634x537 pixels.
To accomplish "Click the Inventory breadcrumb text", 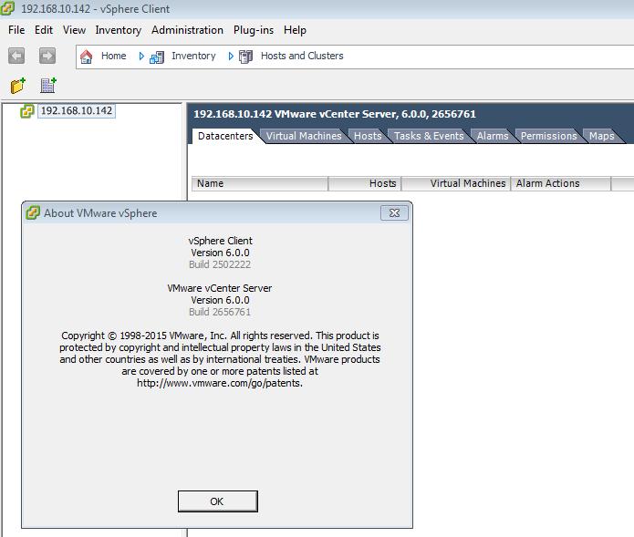I will coord(193,56).
